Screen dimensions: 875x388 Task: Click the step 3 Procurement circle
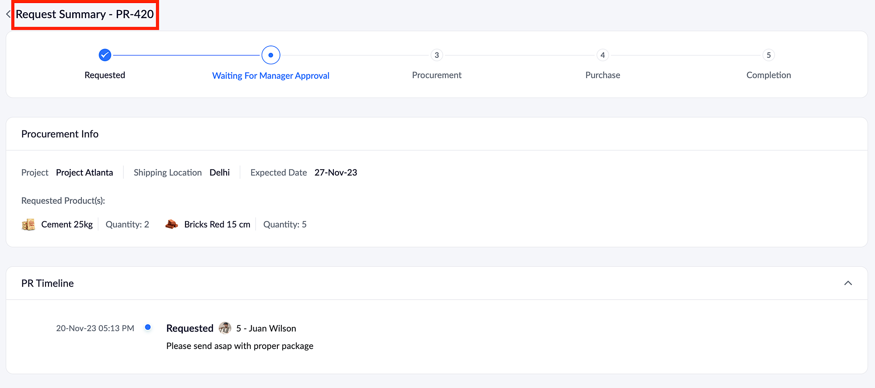click(x=437, y=55)
